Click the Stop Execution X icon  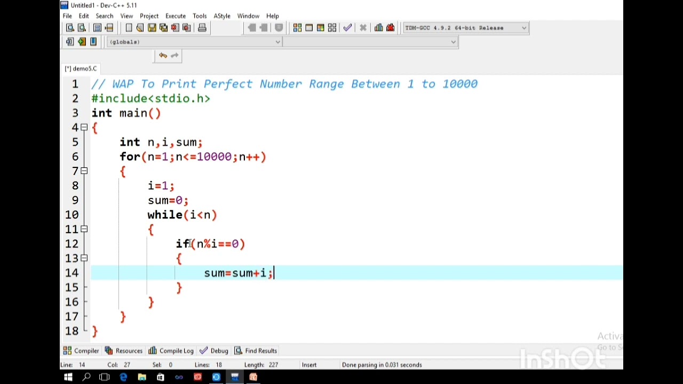[363, 28]
